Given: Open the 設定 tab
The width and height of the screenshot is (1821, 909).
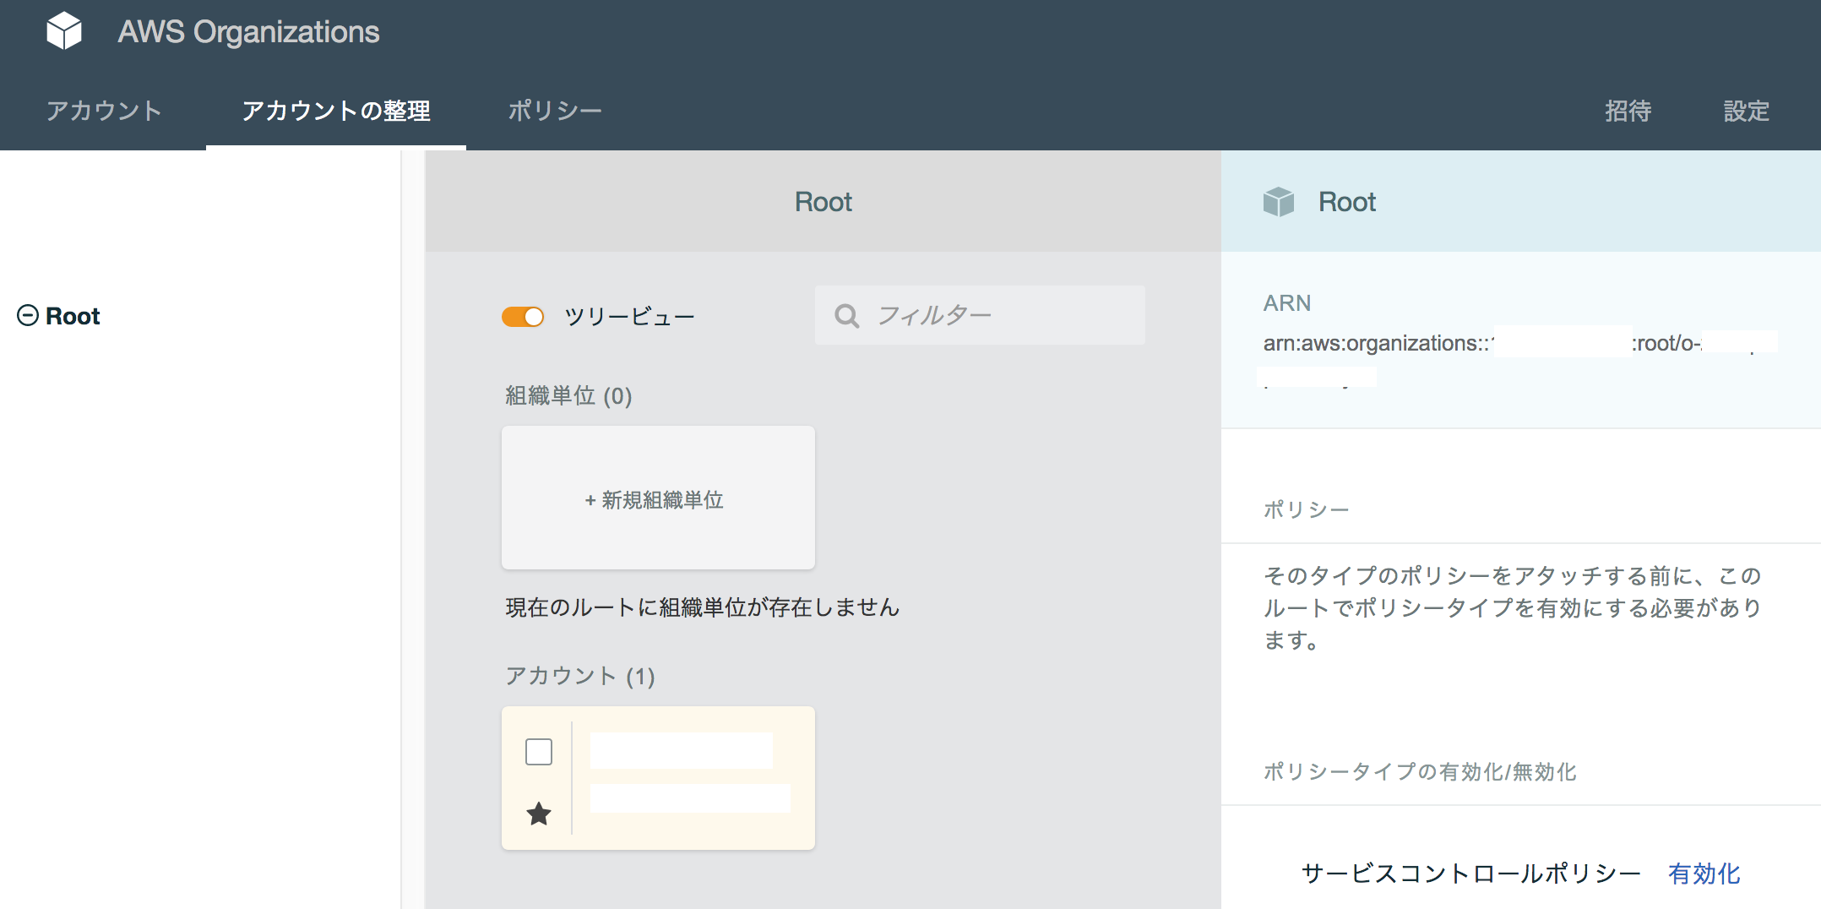Looking at the screenshot, I should click(x=1746, y=111).
